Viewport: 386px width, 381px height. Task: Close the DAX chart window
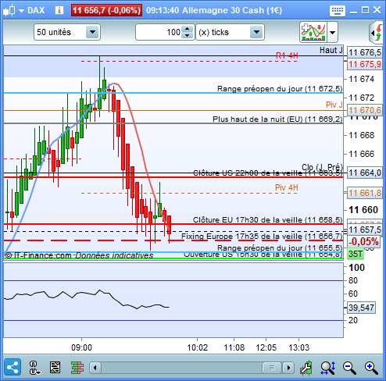click(x=377, y=10)
